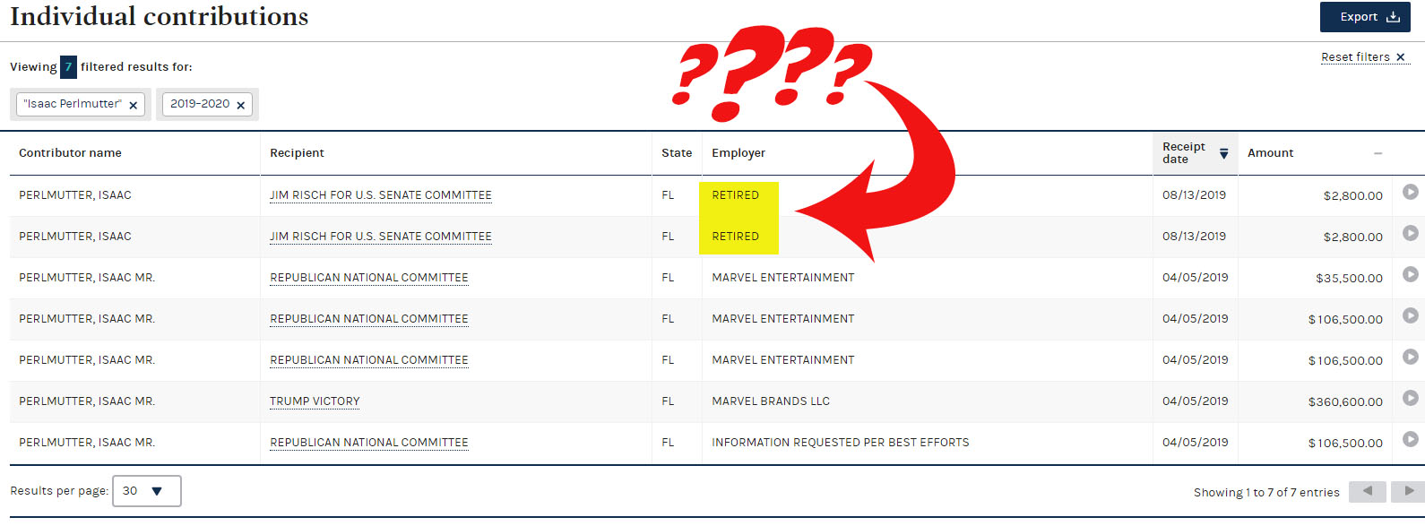
Task: Expand details for first $2,800.00 row
Action: coord(1410,192)
